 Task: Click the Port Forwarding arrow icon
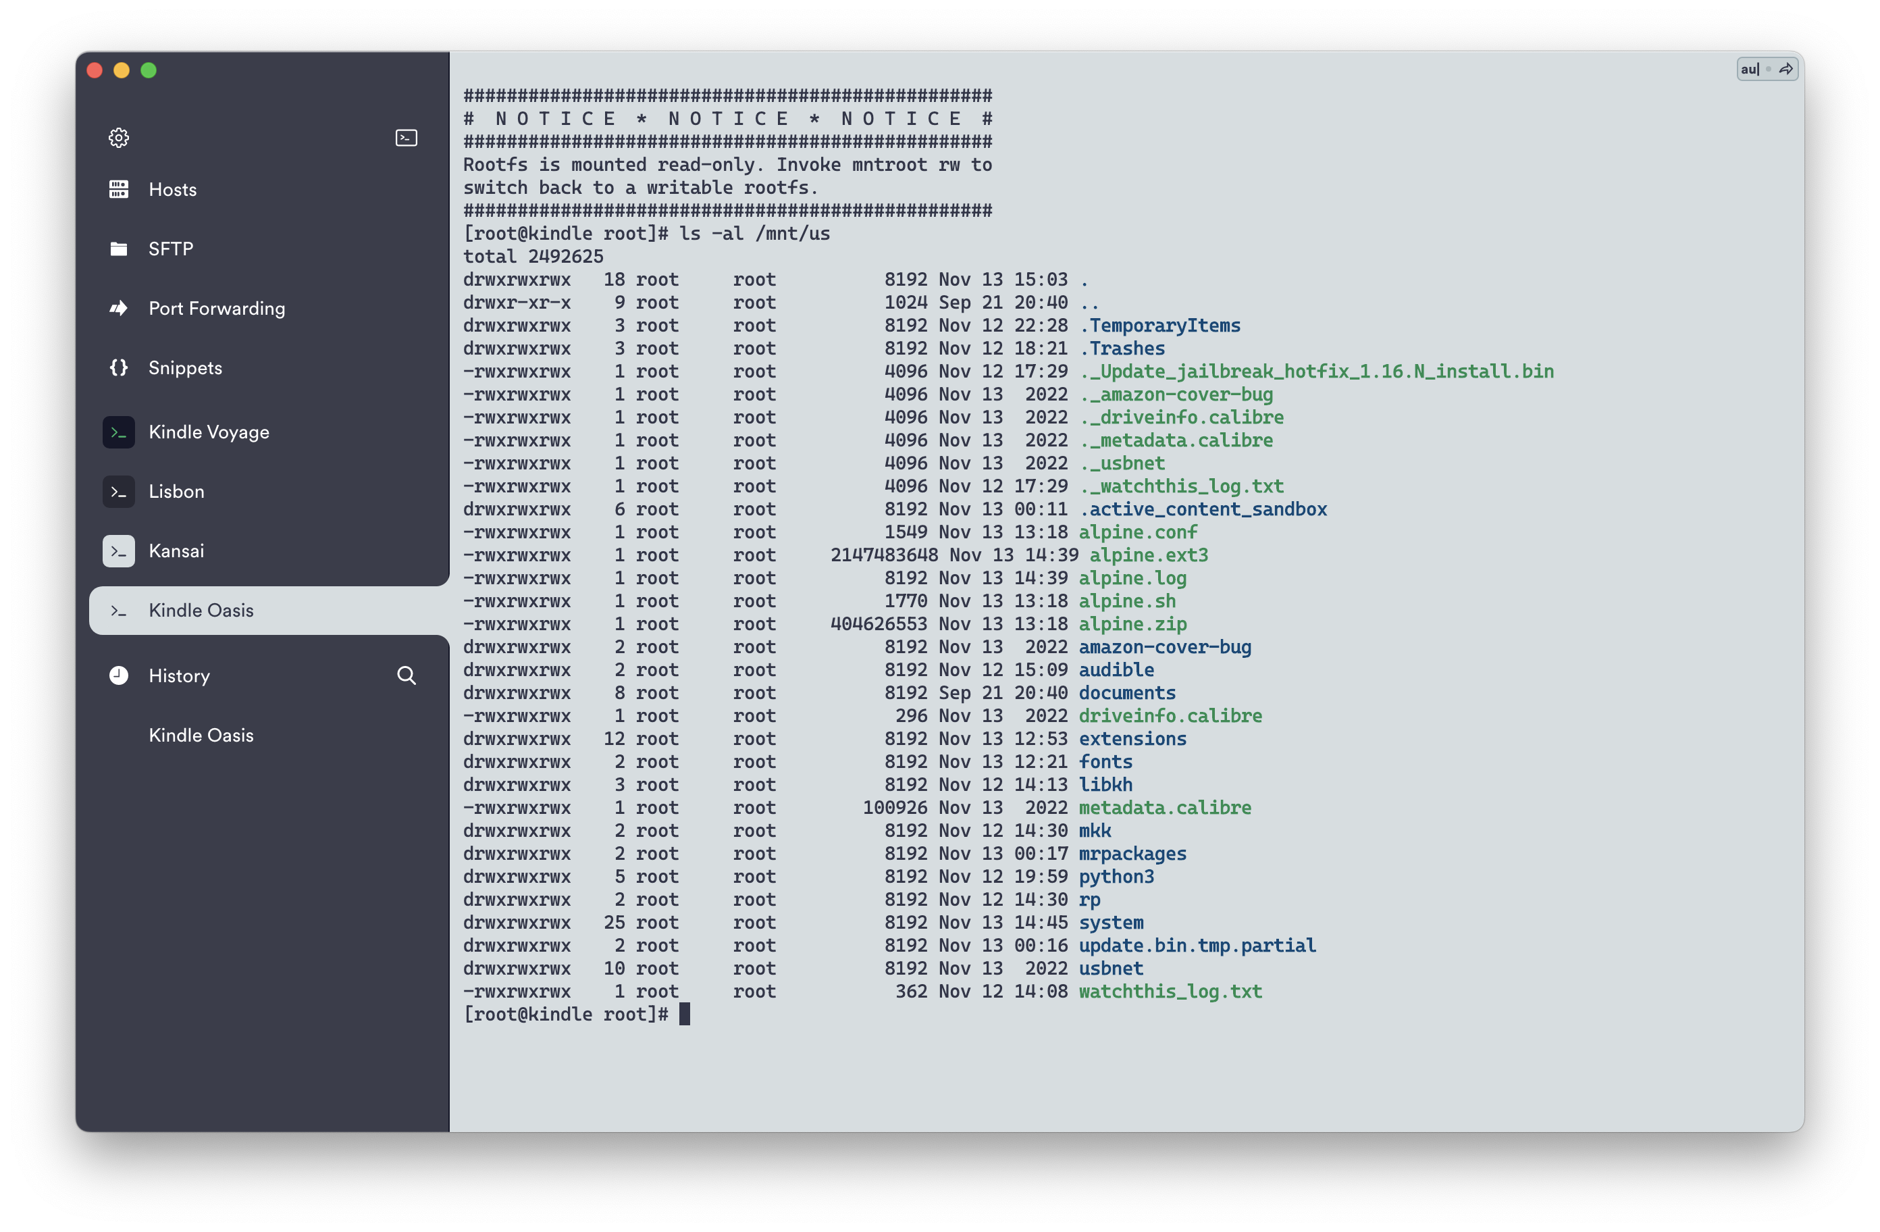[118, 308]
